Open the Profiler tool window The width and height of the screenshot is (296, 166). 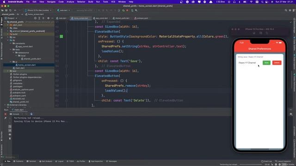click(x=81, y=161)
